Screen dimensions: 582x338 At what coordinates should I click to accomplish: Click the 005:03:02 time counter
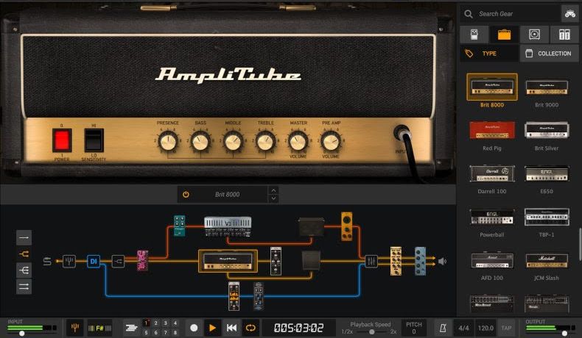coord(299,328)
